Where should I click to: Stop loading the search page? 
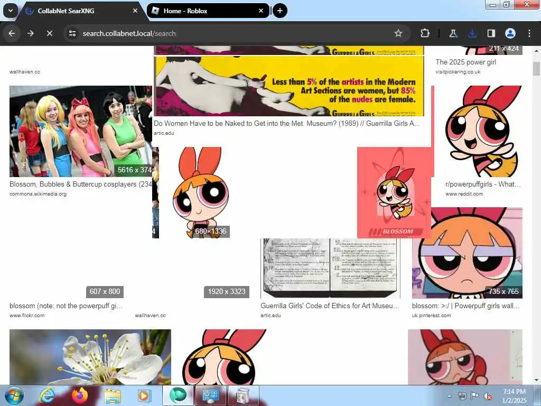50,33
